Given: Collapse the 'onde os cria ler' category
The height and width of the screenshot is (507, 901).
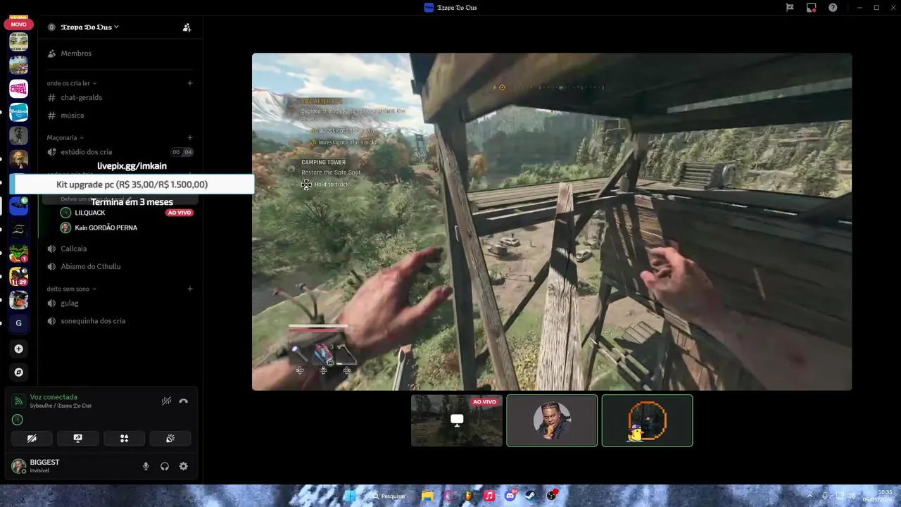Looking at the screenshot, I should pyautogui.click(x=72, y=83).
